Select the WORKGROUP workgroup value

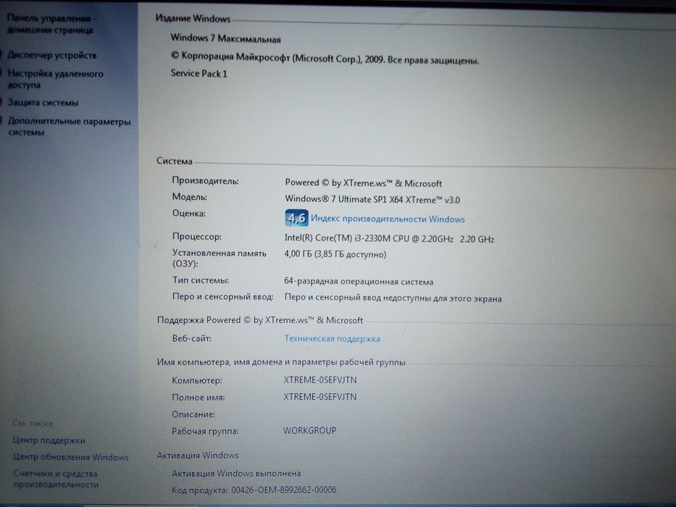point(309,430)
